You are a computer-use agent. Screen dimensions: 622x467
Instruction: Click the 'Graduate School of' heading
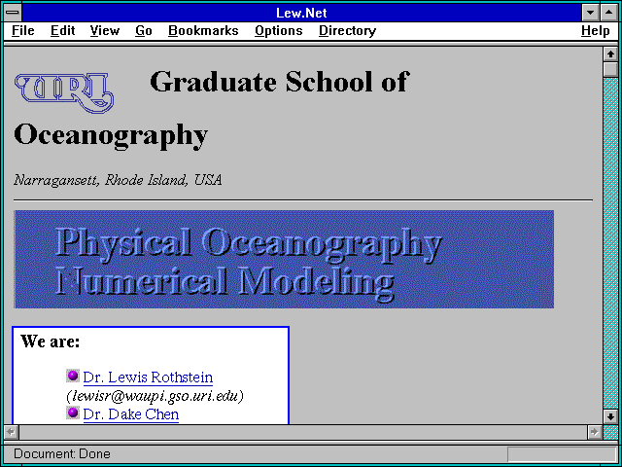coord(279,82)
